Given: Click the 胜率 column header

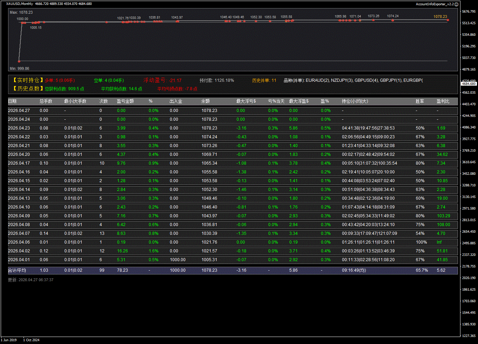Looking at the screenshot, I should pyautogui.click(x=420, y=101).
